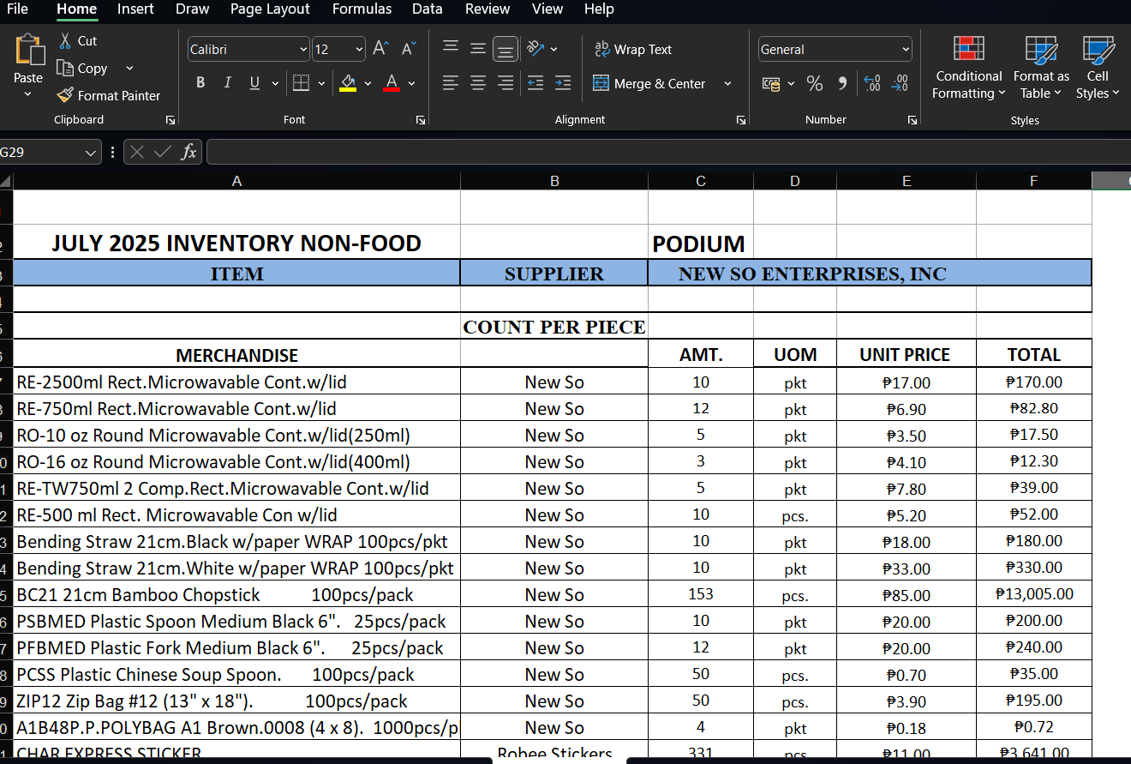Open the General number format dropdown

(906, 50)
